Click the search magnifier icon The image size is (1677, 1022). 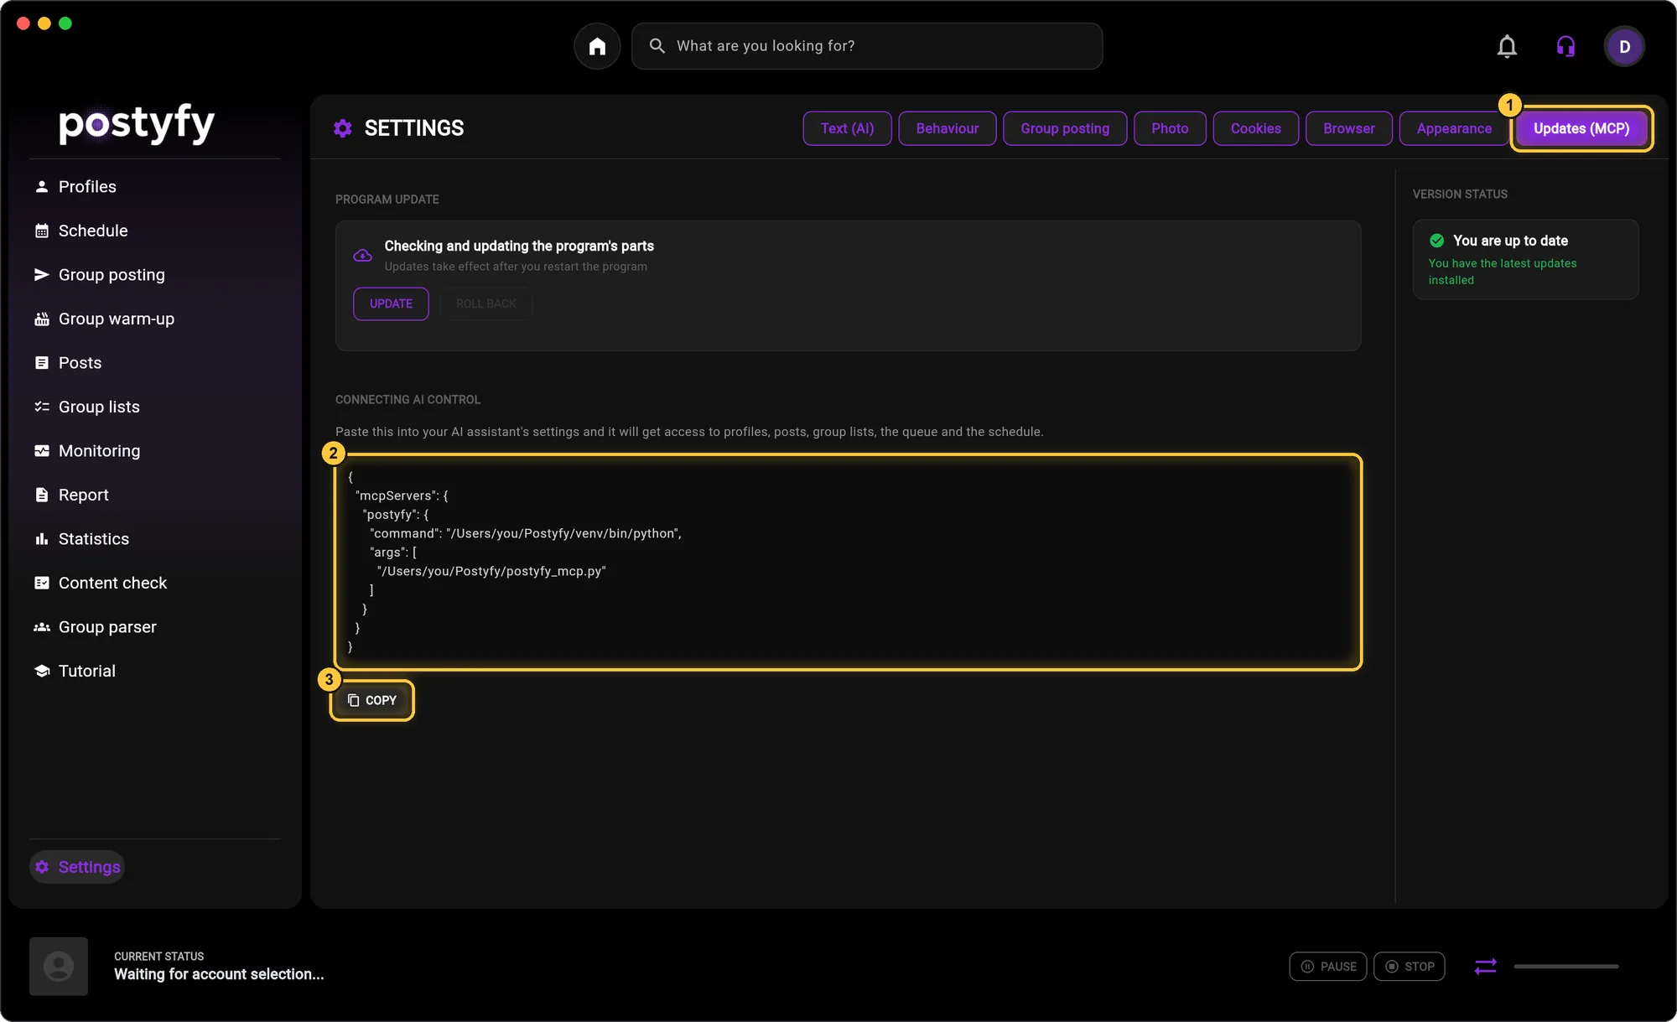pyautogui.click(x=657, y=46)
